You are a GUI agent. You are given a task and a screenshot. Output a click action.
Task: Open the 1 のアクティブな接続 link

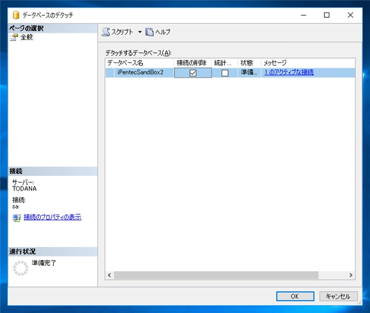pos(289,72)
